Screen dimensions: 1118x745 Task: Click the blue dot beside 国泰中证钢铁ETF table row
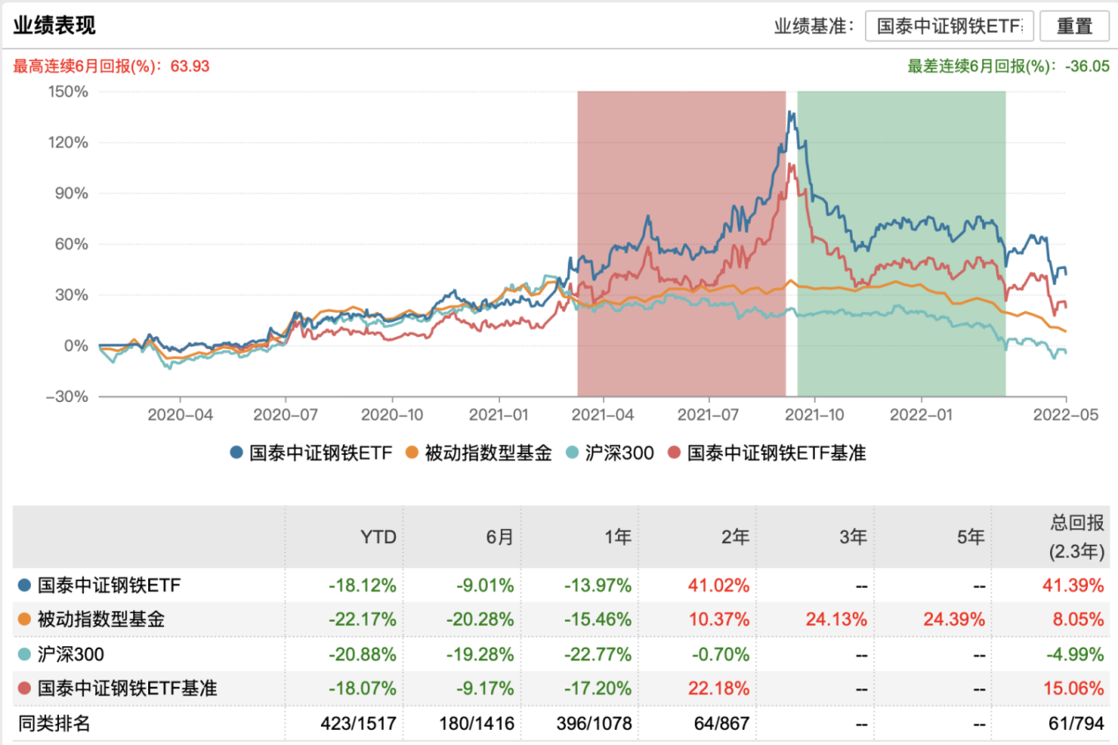coord(24,585)
